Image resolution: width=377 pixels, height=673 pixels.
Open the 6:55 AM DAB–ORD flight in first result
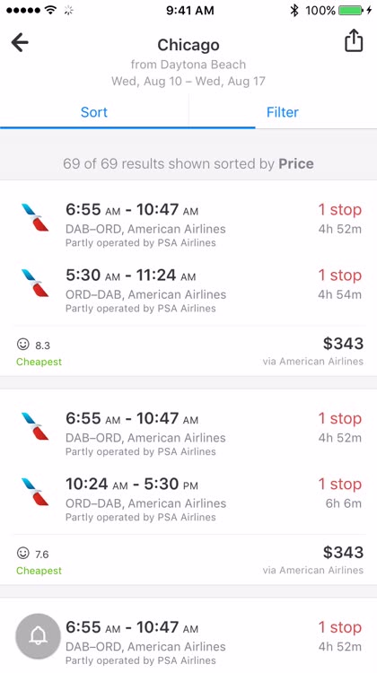(188, 224)
